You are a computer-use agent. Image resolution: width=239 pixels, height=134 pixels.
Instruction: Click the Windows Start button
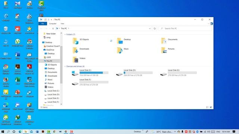(3, 131)
